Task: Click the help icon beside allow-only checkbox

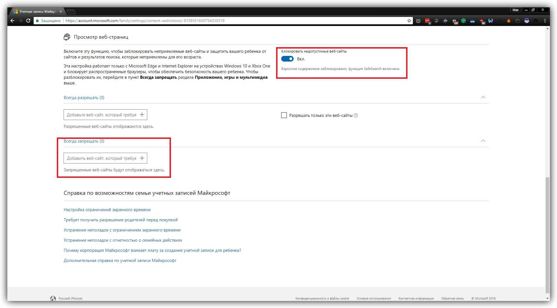Action: click(356, 115)
